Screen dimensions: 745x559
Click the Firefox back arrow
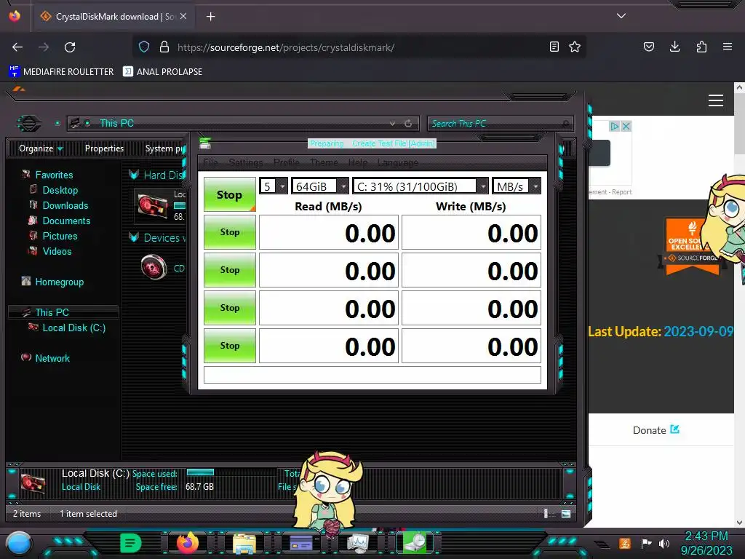pyautogui.click(x=17, y=47)
